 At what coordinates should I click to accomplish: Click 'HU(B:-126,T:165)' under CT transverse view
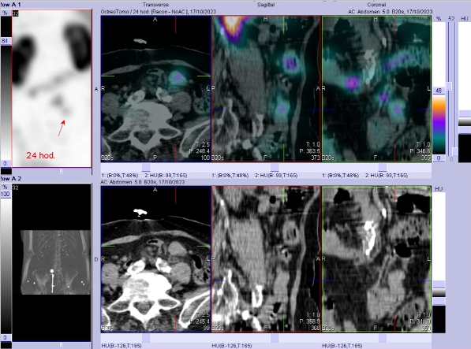pyautogui.click(x=121, y=346)
